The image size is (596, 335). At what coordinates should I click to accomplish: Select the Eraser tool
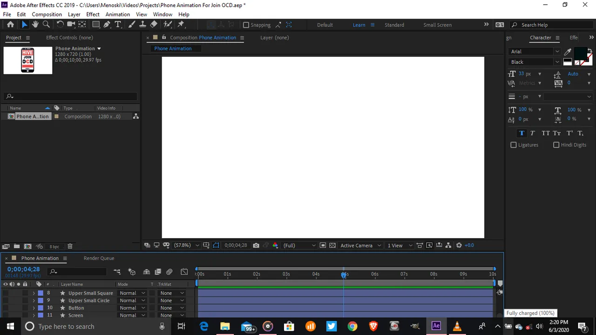pyautogui.click(x=154, y=25)
